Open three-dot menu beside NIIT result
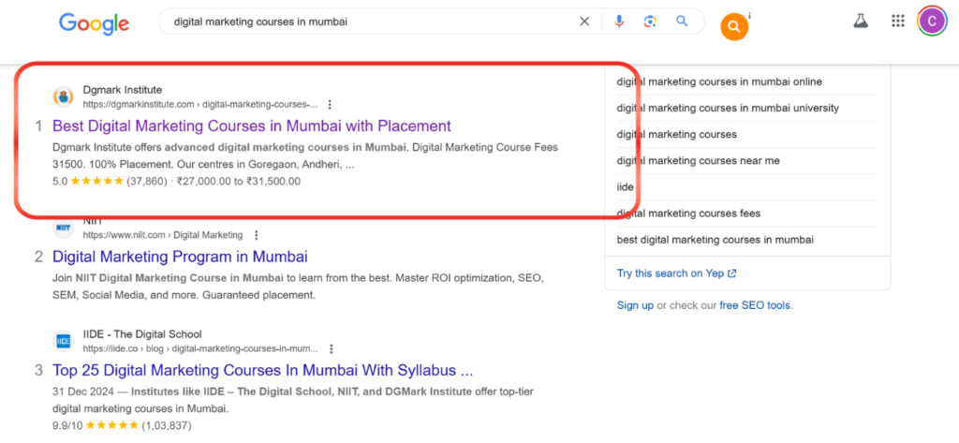Image resolution: width=959 pixels, height=443 pixels. click(257, 235)
